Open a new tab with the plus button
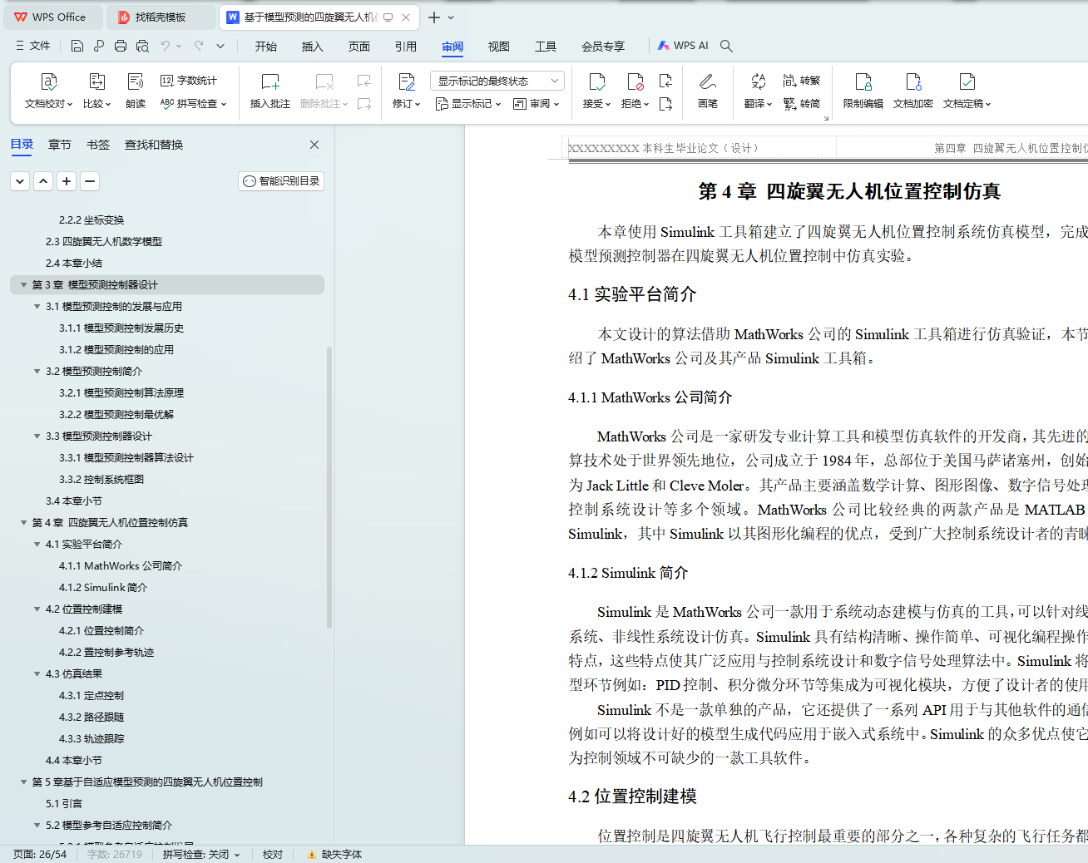Screen dimensions: 1088x863 [434, 17]
